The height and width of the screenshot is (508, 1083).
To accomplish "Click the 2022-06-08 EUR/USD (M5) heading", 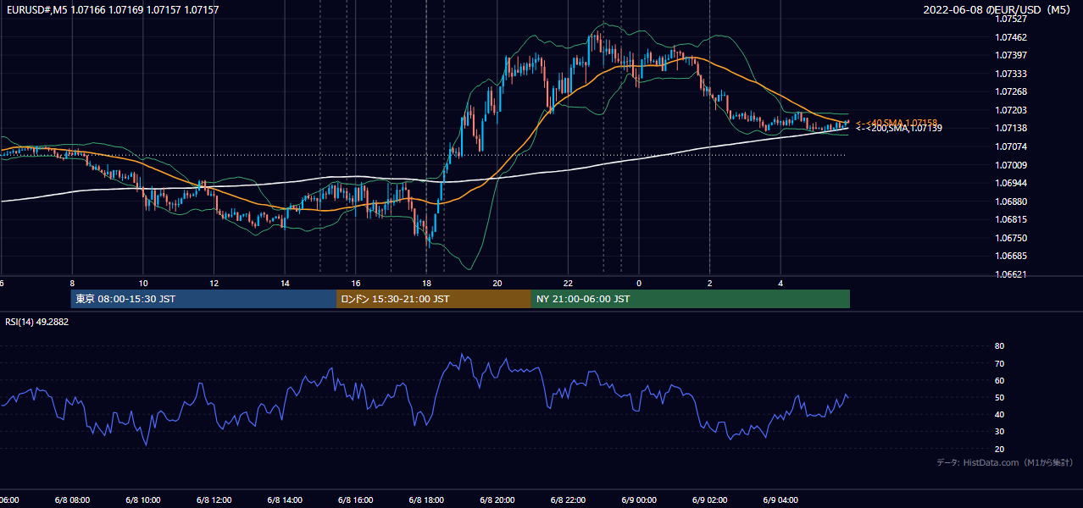I will coord(998,9).
